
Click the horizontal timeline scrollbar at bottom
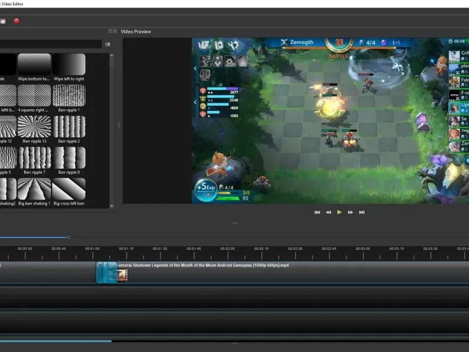[x=56, y=341]
